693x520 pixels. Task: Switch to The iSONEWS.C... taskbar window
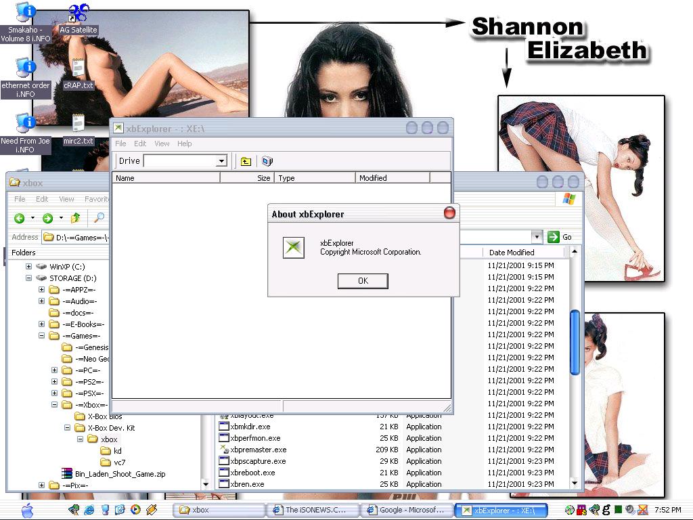pos(313,510)
